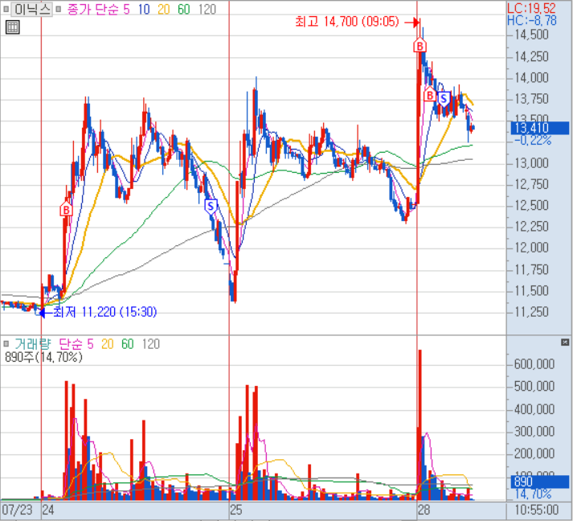The height and width of the screenshot is (521, 573).
Task: Toggle the 60-period volume moving average label
Action: 127,344
